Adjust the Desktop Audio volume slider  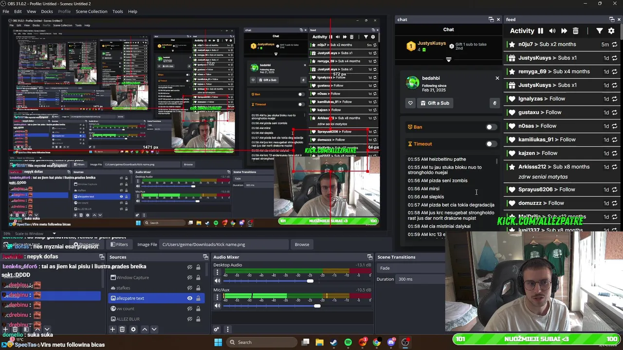[296, 281]
